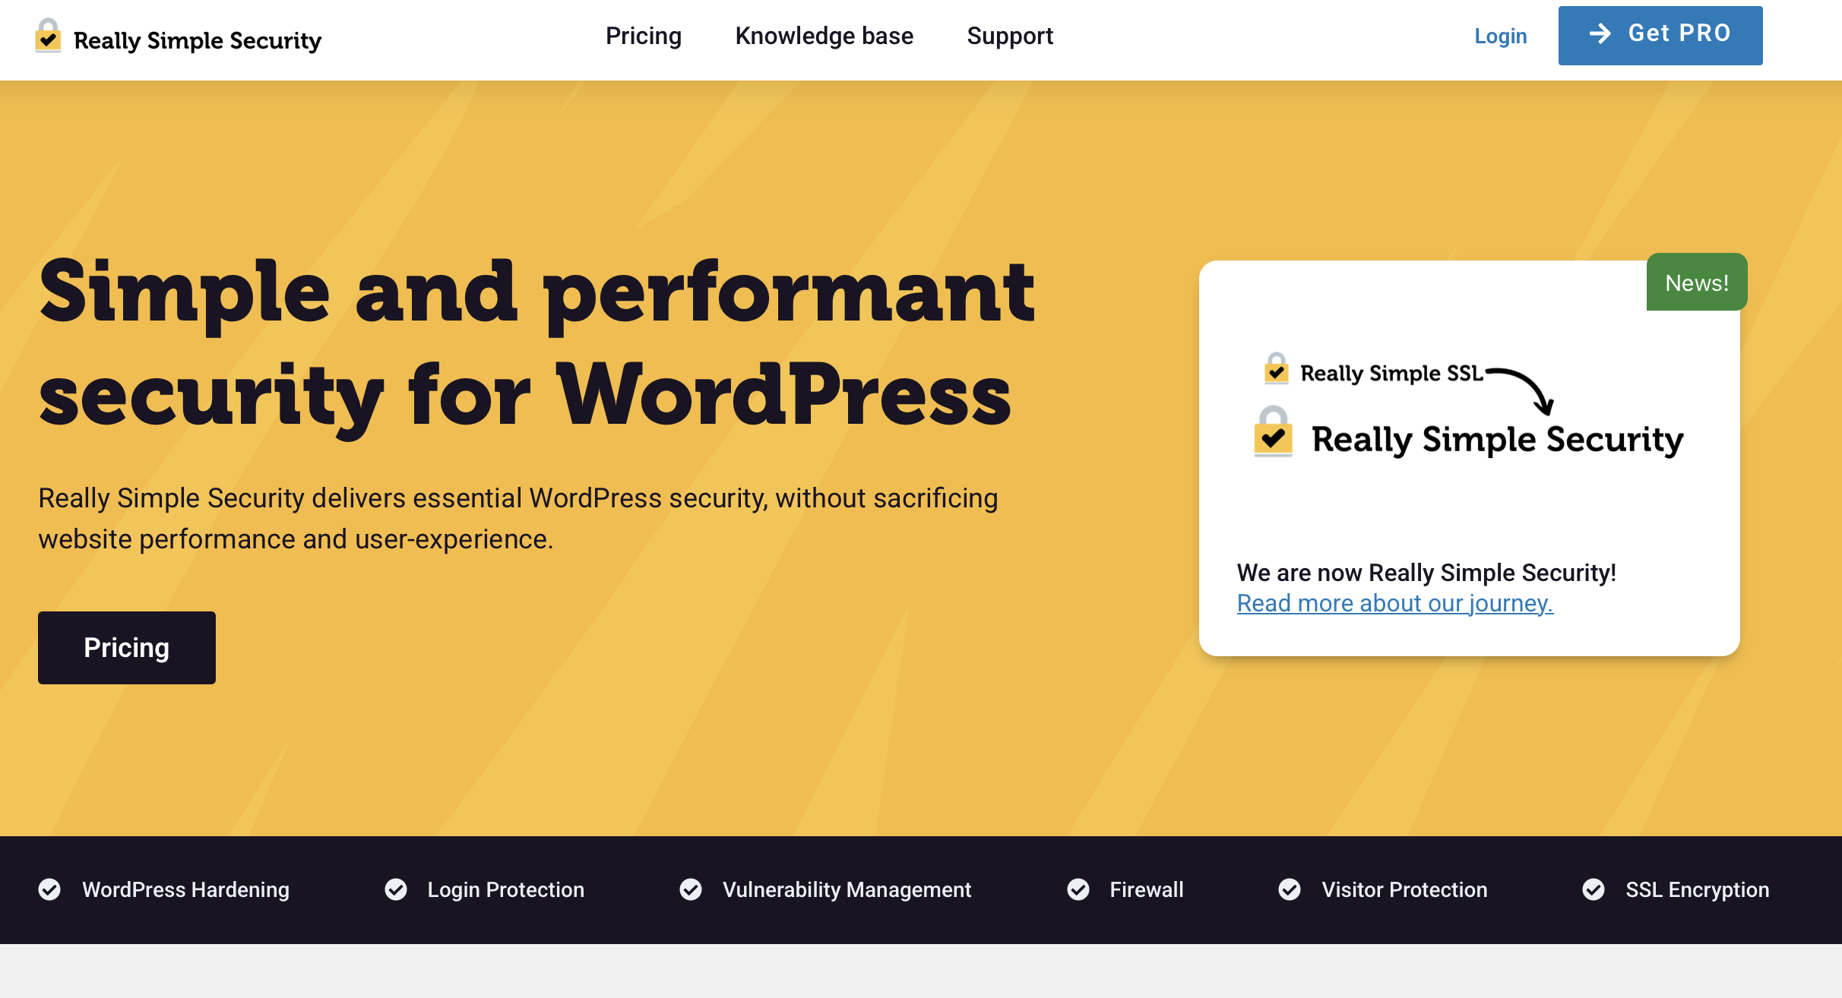Click the arrow icon in Get PRO
This screenshot has height=998, width=1842.
click(1600, 33)
